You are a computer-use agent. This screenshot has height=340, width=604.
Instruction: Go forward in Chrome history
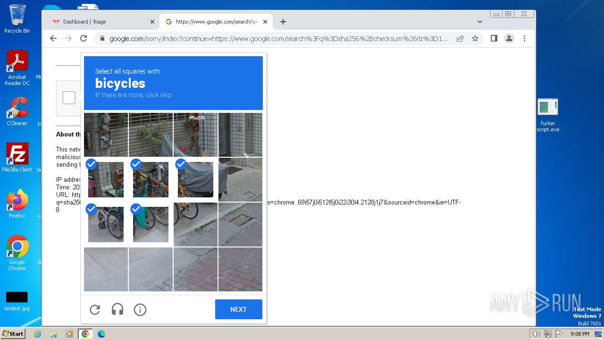pyautogui.click(x=68, y=38)
